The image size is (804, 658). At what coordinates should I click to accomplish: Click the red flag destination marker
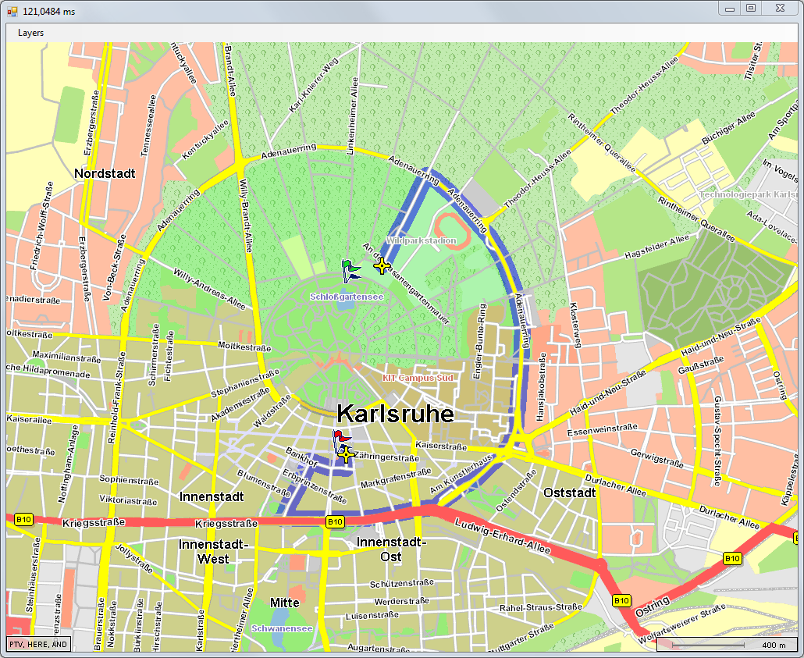tap(340, 439)
